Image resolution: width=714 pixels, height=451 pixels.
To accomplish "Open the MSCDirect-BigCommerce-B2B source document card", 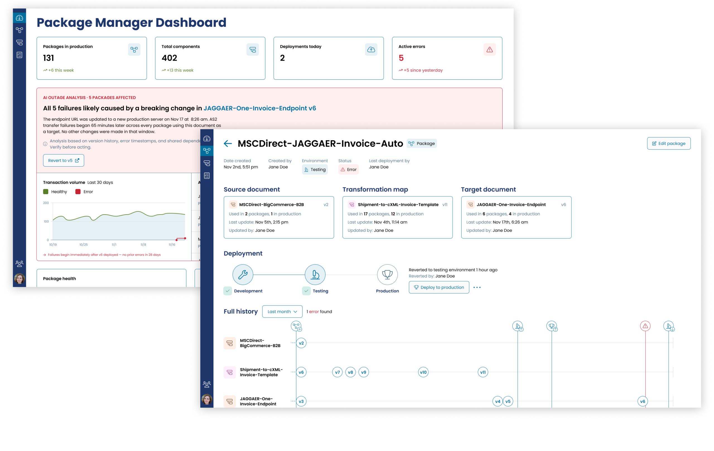I will (279, 217).
